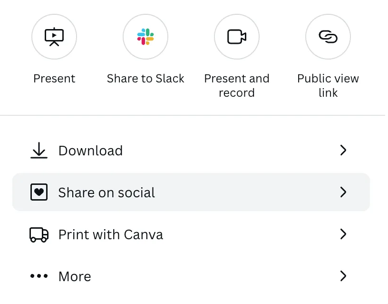Click the delivery truck print icon
The image size is (388, 304).
point(39,234)
